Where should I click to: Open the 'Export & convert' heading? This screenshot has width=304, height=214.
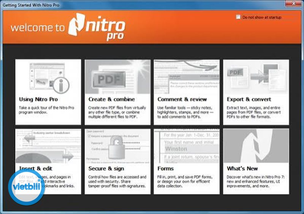[249, 99]
